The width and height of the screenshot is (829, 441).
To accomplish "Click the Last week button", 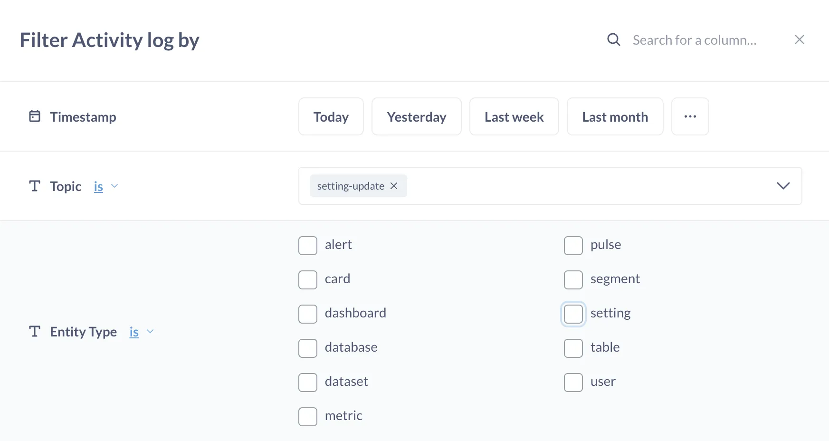I will point(514,116).
